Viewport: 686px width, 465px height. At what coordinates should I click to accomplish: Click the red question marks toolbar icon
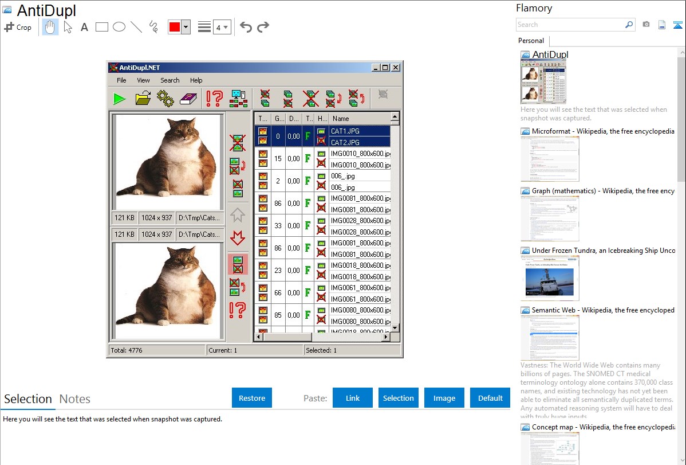tap(214, 99)
